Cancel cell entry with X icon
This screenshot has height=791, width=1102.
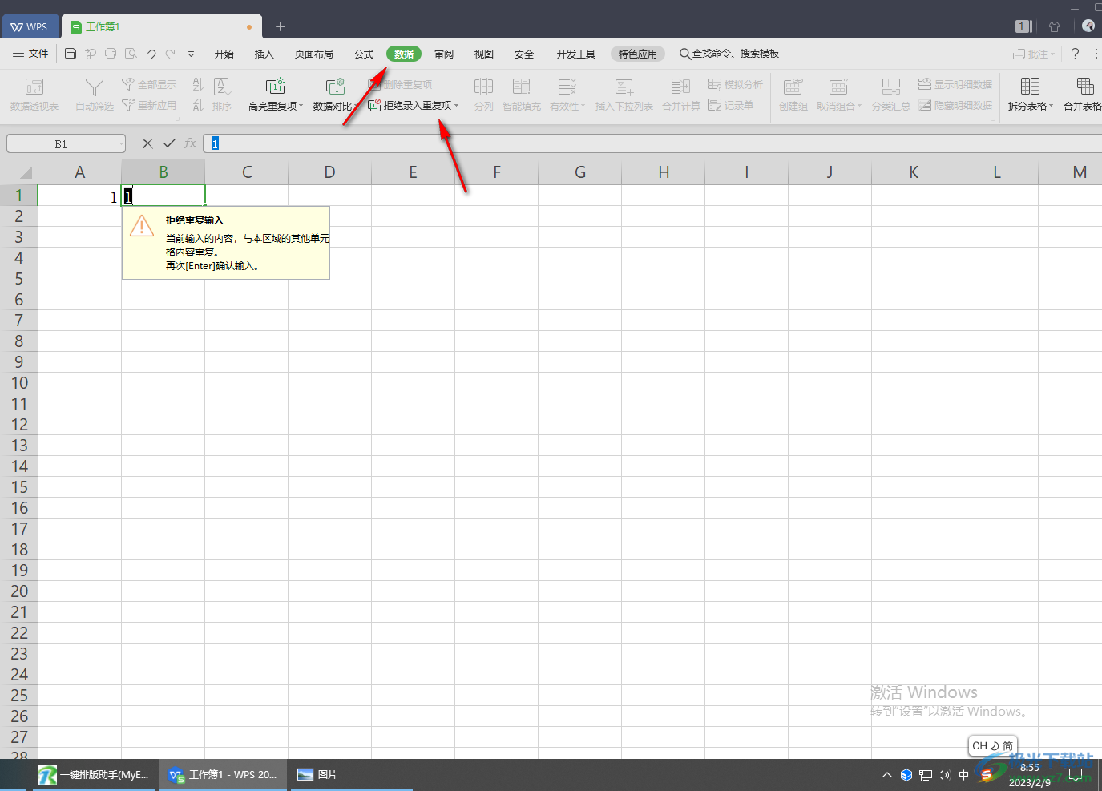147,143
